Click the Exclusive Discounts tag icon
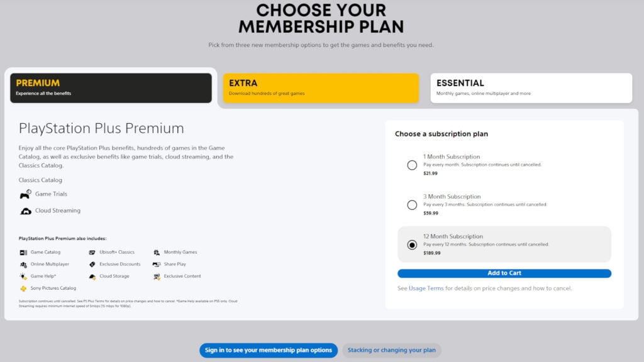The width and height of the screenshot is (644, 362). [x=92, y=264]
